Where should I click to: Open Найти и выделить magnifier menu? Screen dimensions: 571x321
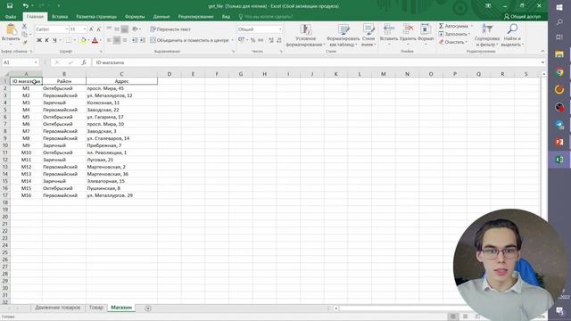[512, 36]
